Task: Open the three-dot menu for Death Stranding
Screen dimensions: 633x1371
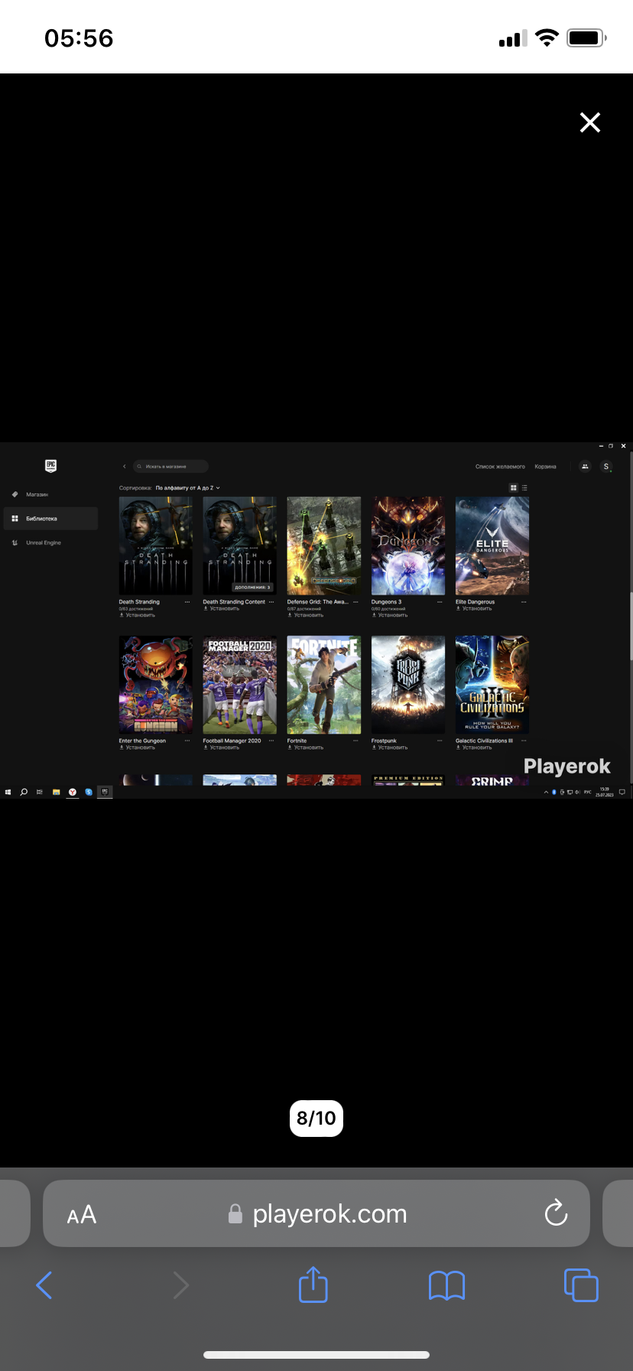Action: pos(187,602)
